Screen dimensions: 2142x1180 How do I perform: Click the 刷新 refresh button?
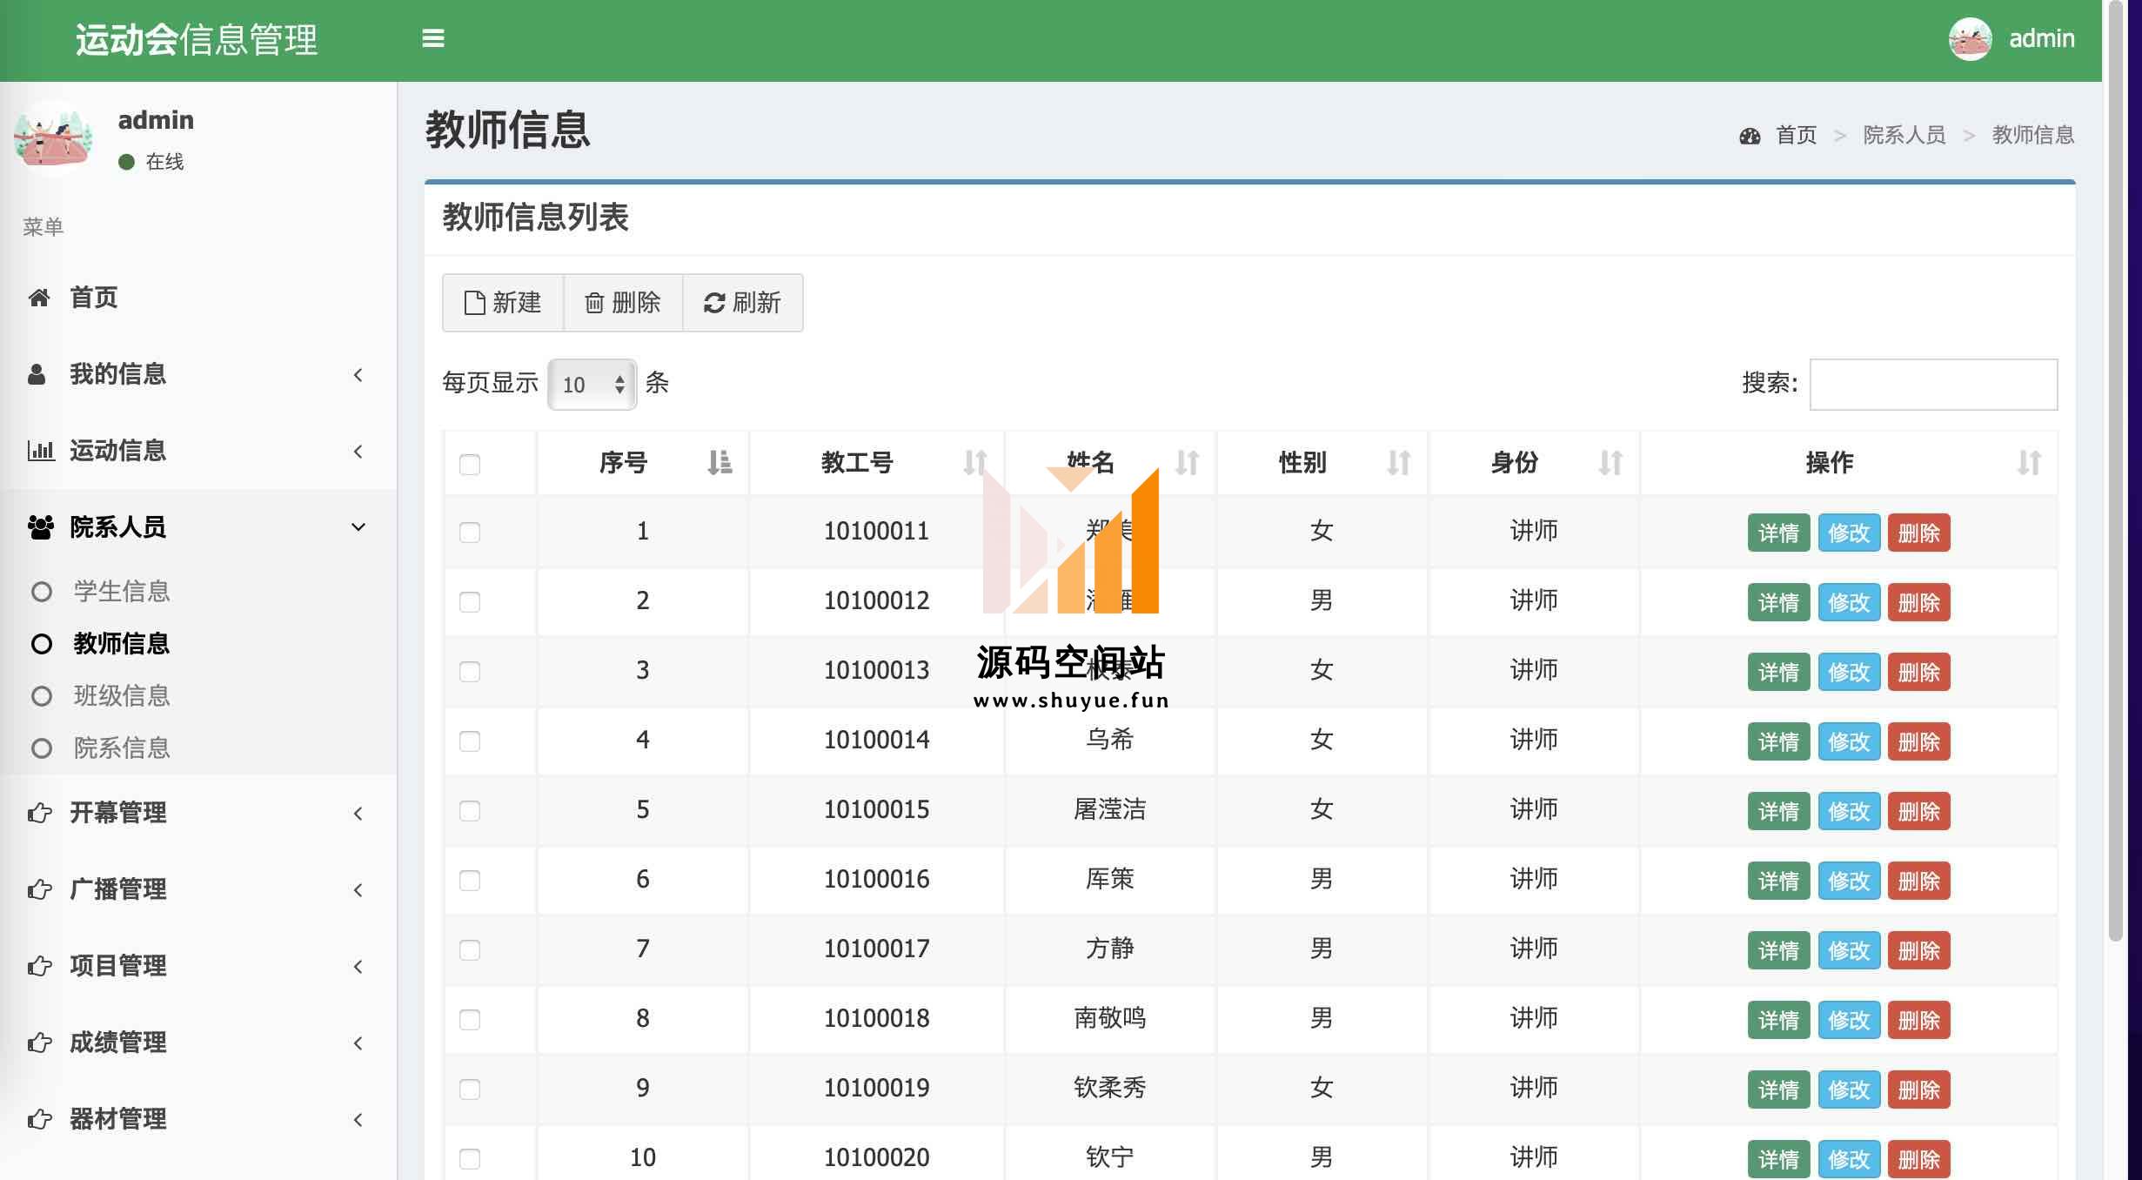pos(743,303)
